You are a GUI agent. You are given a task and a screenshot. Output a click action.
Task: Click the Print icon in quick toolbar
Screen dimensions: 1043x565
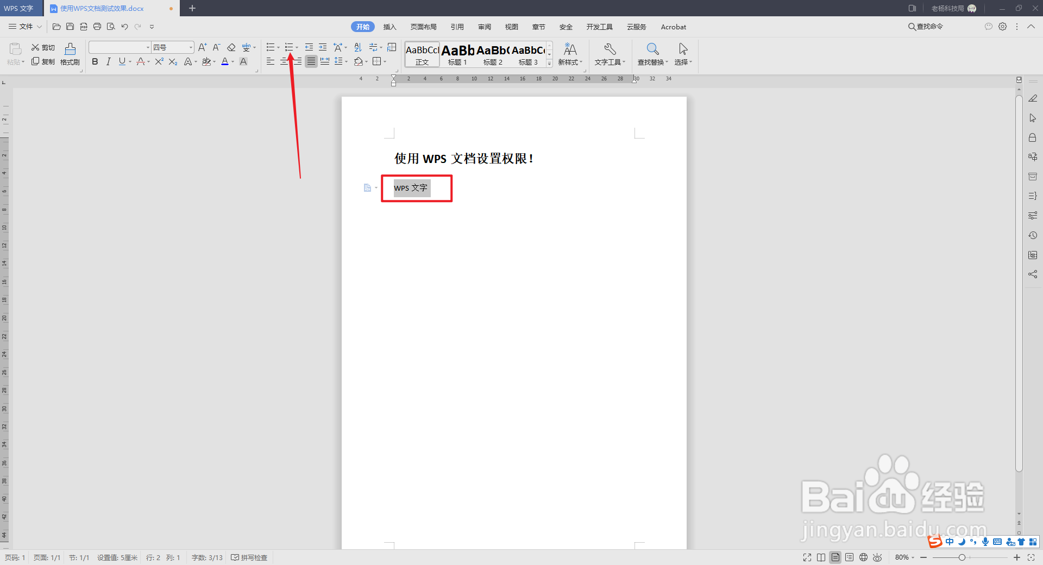point(97,26)
